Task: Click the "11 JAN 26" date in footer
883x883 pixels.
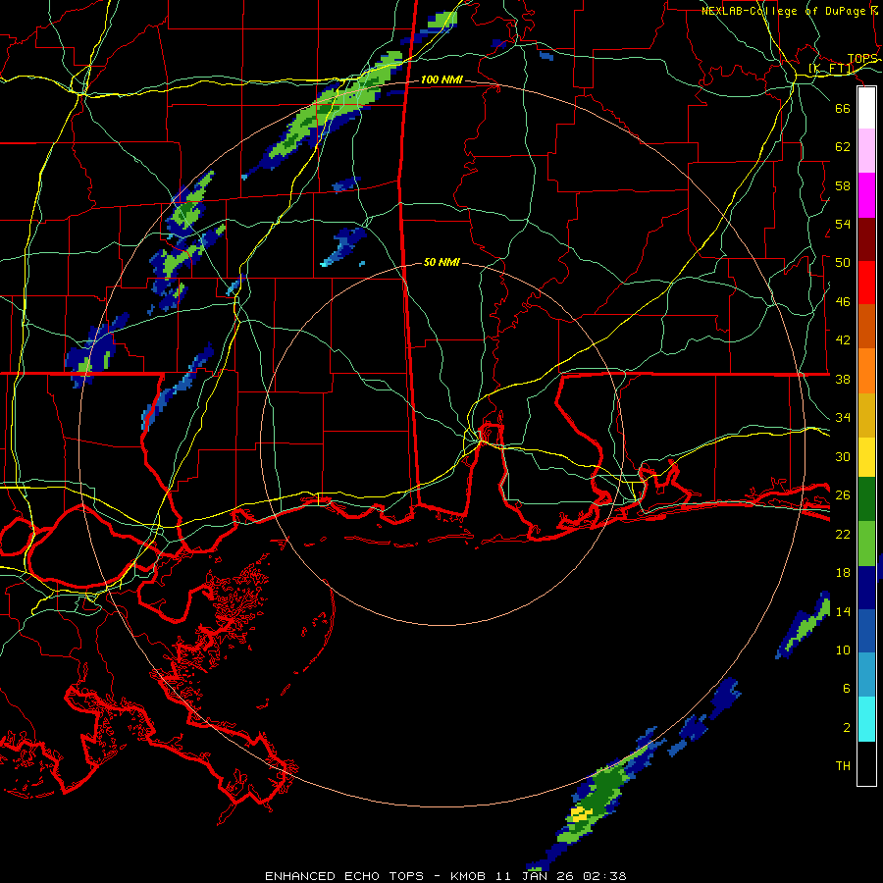Action: coord(536,876)
